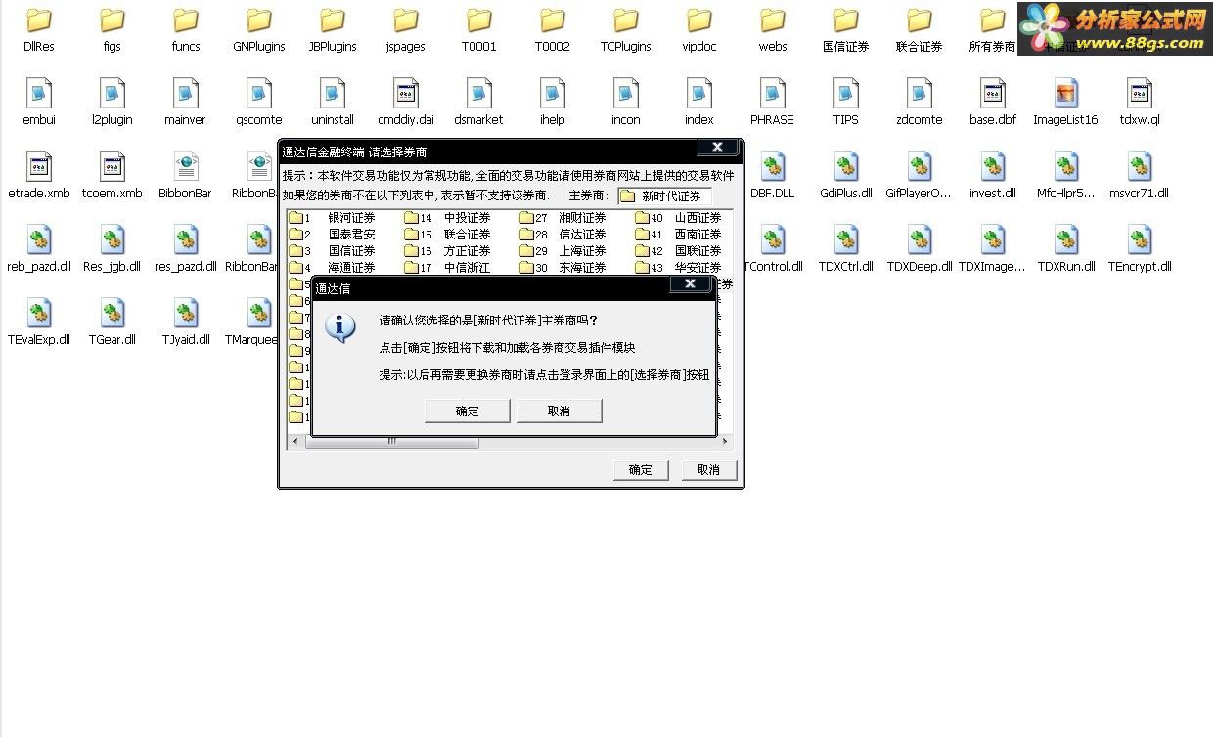1215x737 pixels.
Task: Select the mainver file icon
Action: pyautogui.click(x=186, y=102)
